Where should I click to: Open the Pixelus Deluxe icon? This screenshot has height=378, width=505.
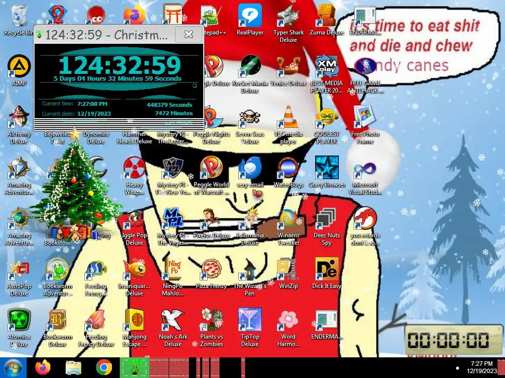(211, 223)
